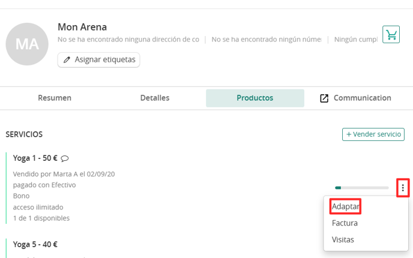Viewport: 413px width, 258px height.
Task: Click the MA avatar circle
Action: coord(27,44)
